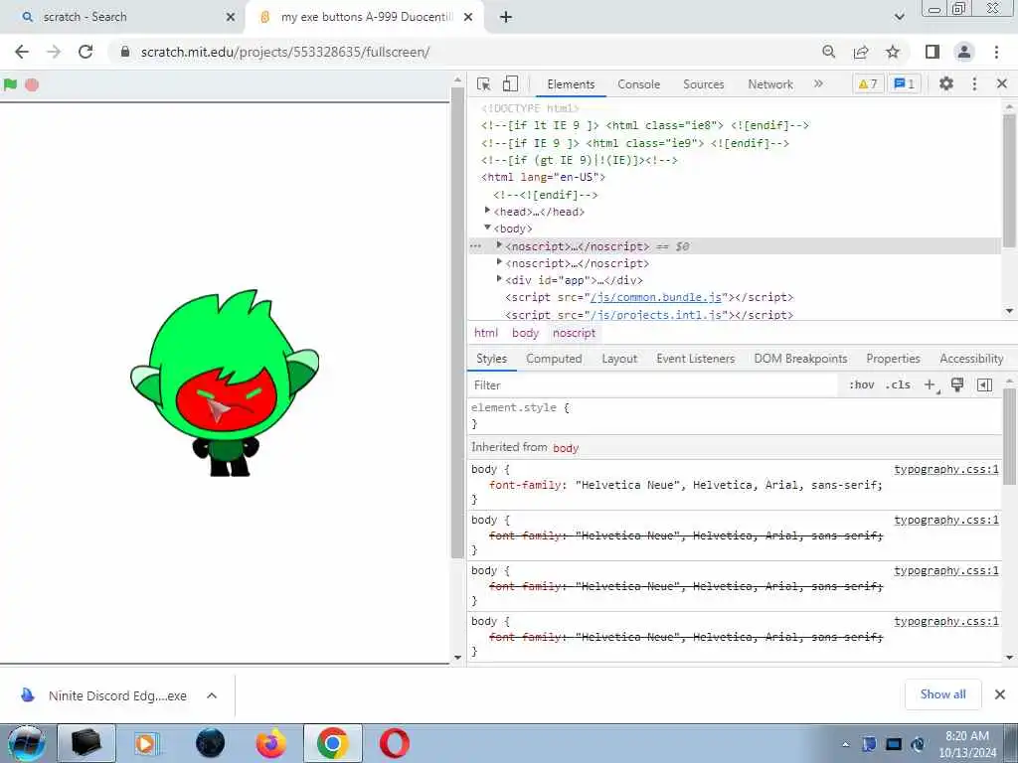Image resolution: width=1018 pixels, height=763 pixels.
Task: Open the Windows Start menu
Action: point(26,743)
